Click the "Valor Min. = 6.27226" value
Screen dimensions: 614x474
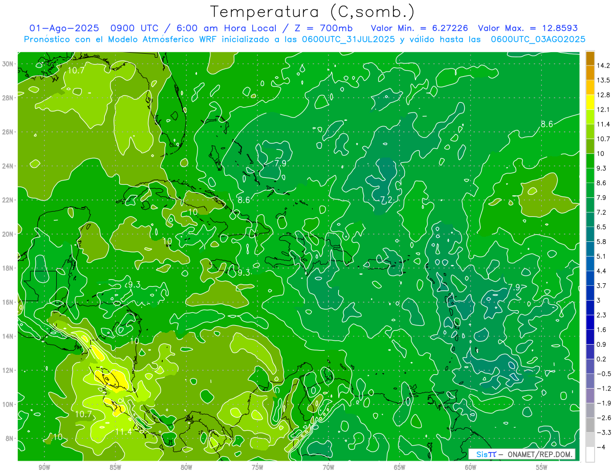pyautogui.click(x=419, y=29)
